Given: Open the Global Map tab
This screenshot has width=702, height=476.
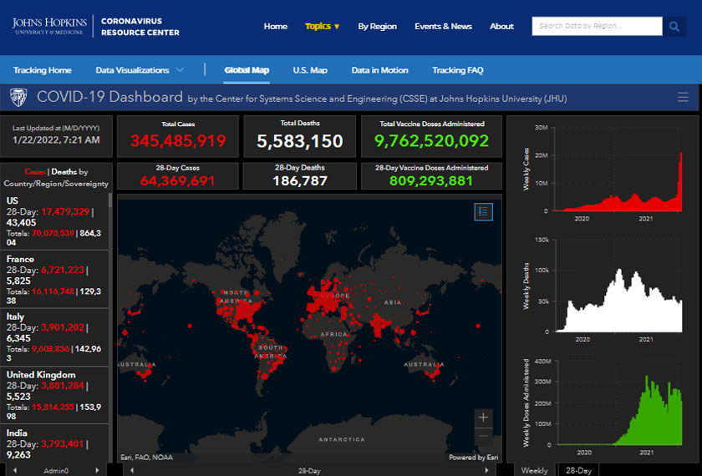Looking at the screenshot, I should point(247,70).
